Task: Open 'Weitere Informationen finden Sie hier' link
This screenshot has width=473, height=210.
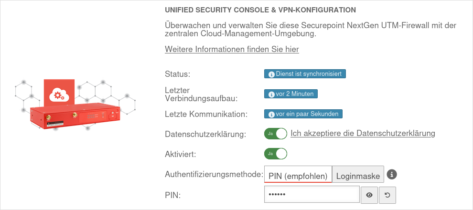Action: pyautogui.click(x=232, y=49)
